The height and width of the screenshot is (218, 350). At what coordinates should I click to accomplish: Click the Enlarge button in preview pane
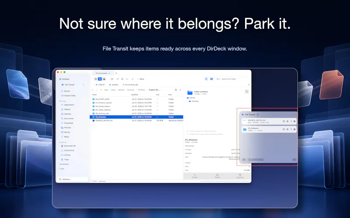click(195, 176)
